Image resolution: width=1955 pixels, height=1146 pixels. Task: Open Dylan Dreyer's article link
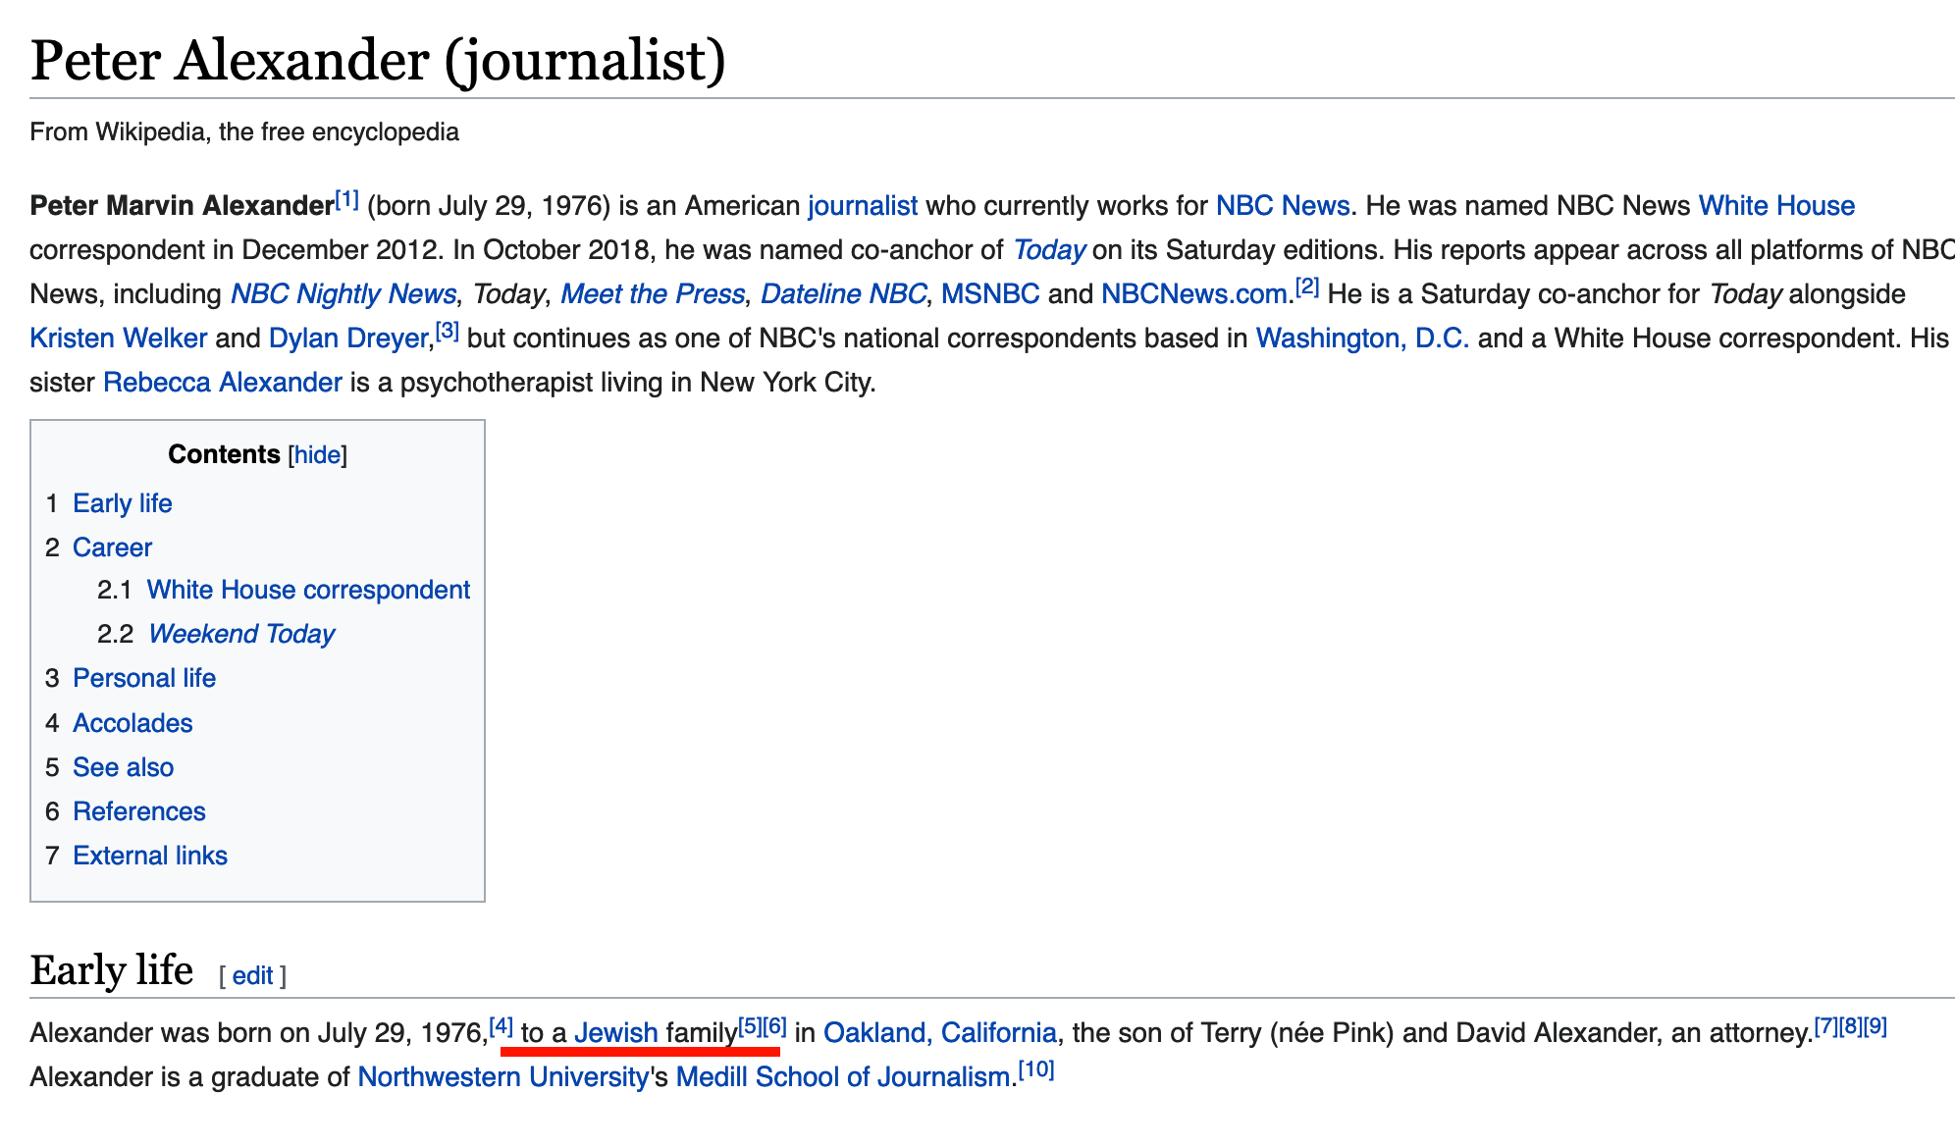[348, 339]
